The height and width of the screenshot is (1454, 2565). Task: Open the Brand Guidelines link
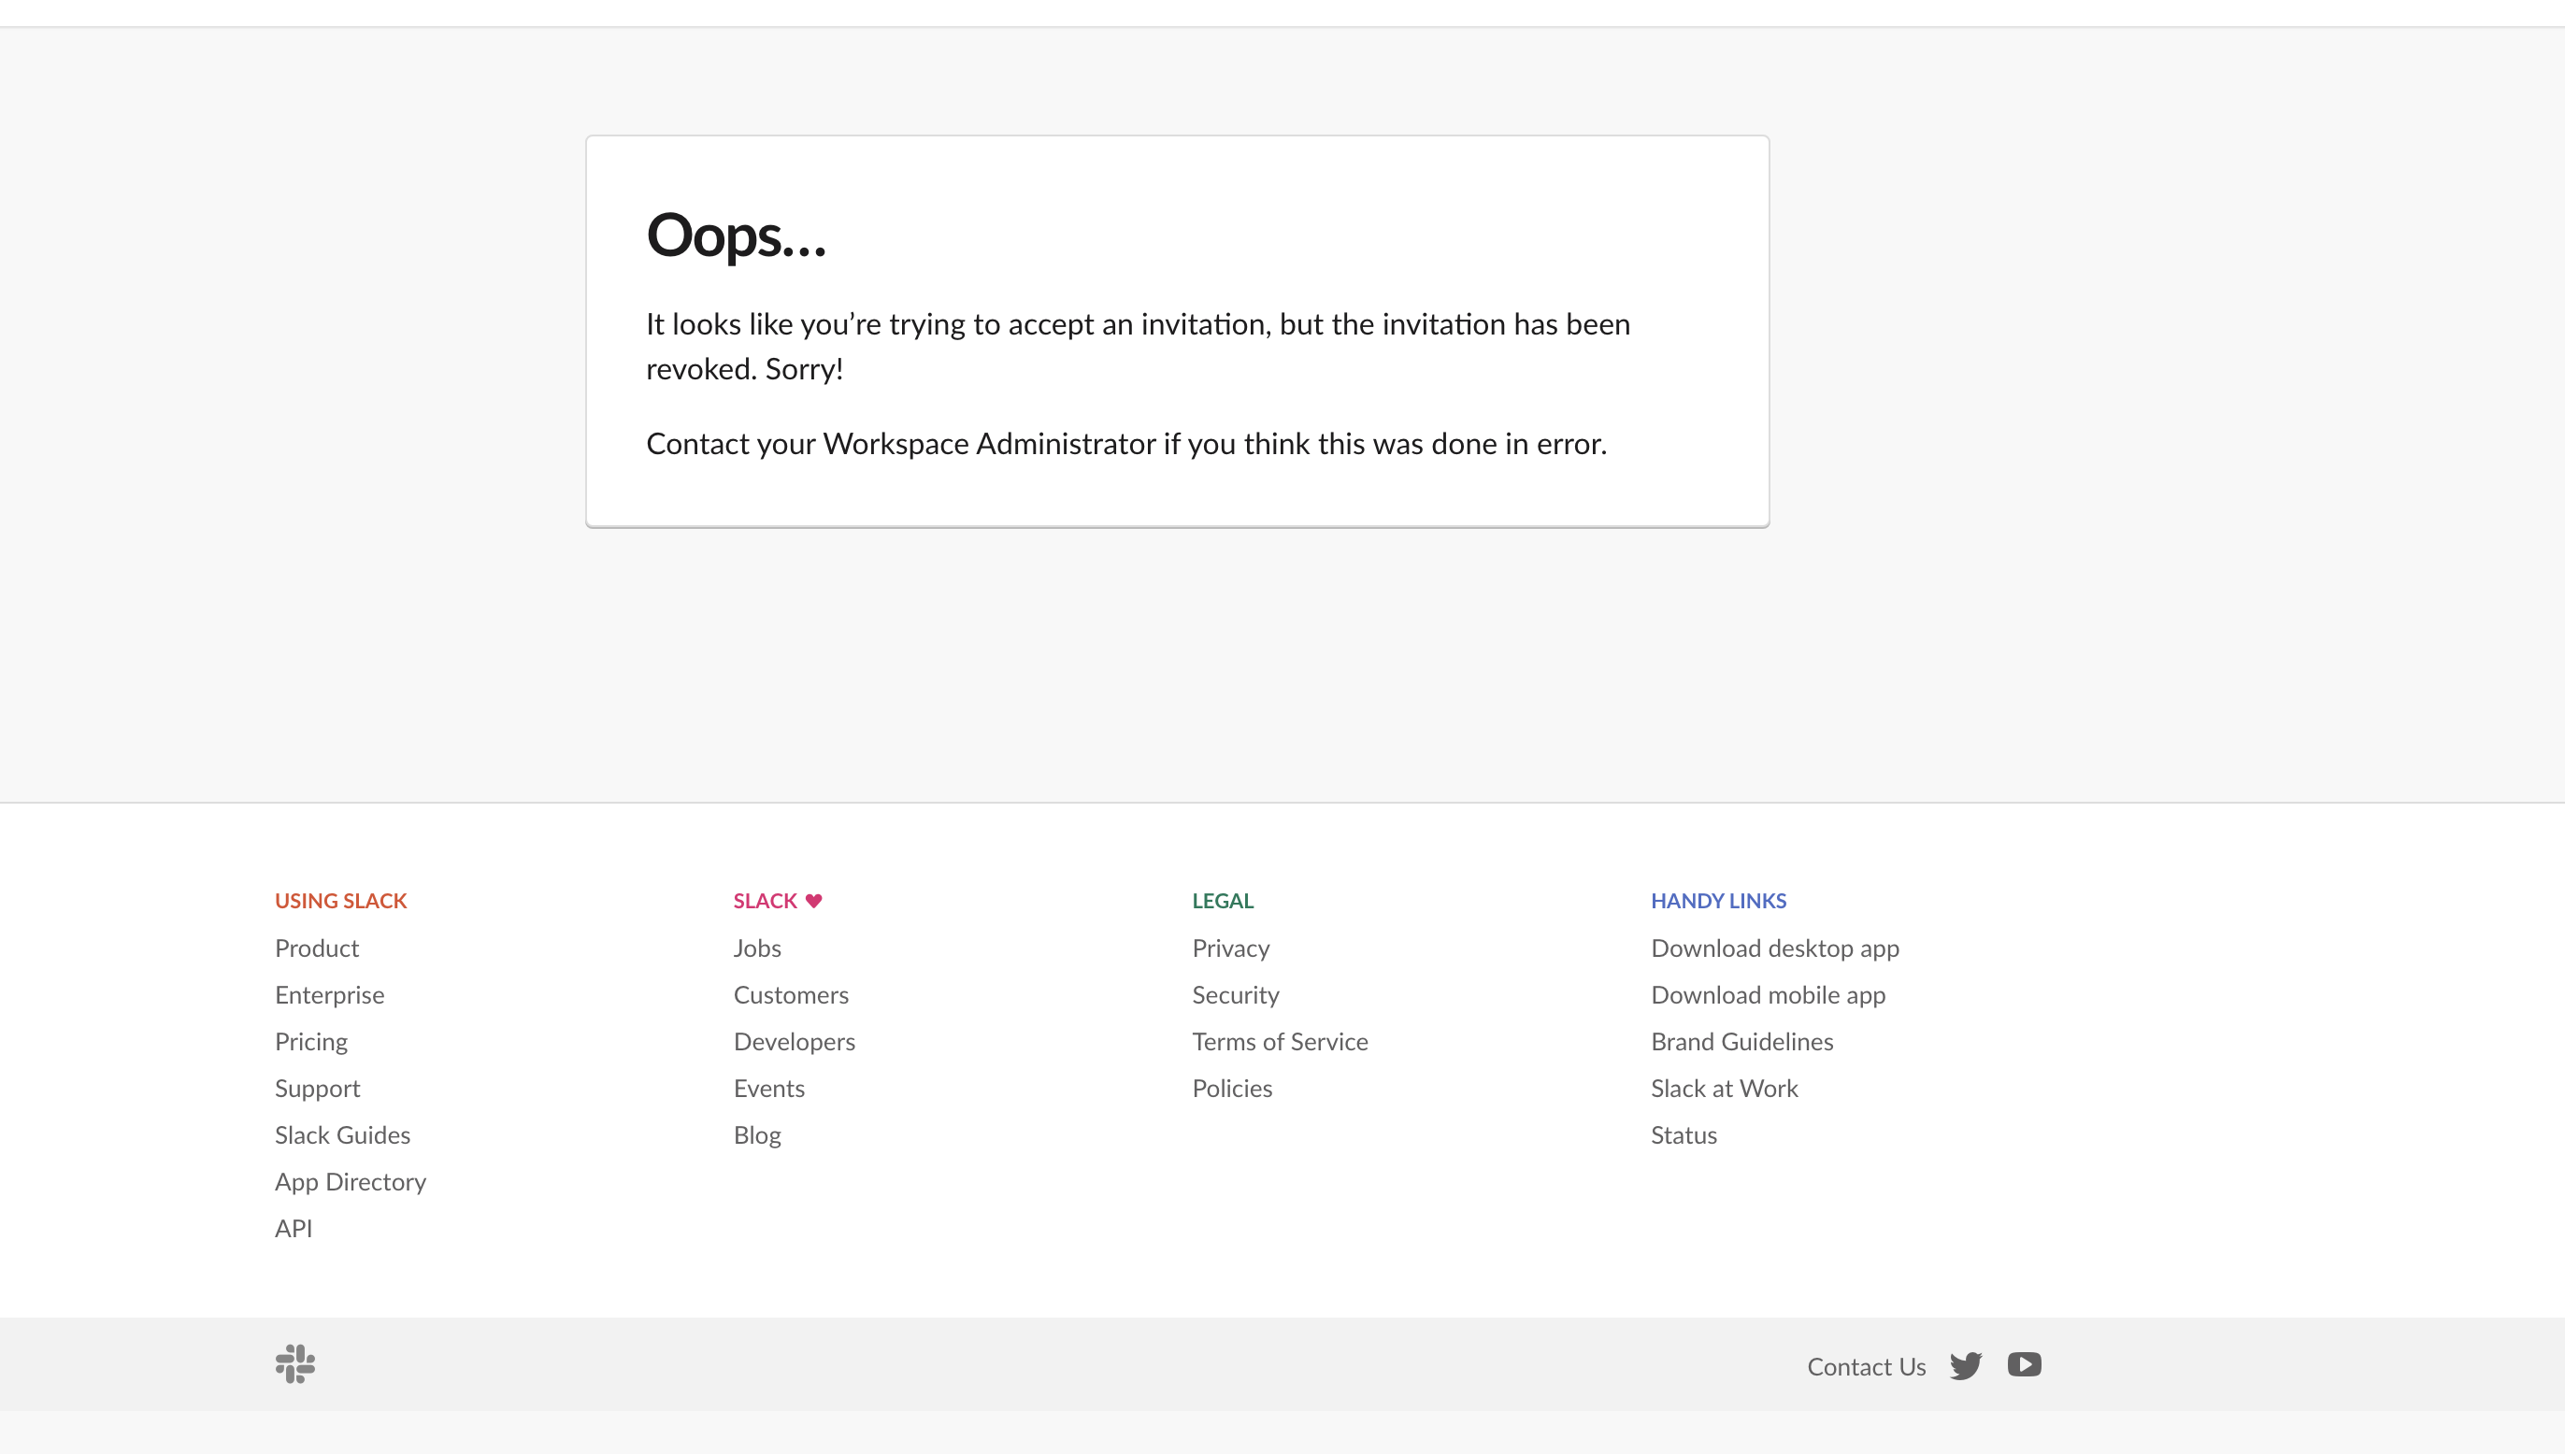1741,1042
